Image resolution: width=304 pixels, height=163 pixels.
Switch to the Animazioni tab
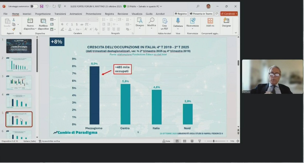(76, 14)
